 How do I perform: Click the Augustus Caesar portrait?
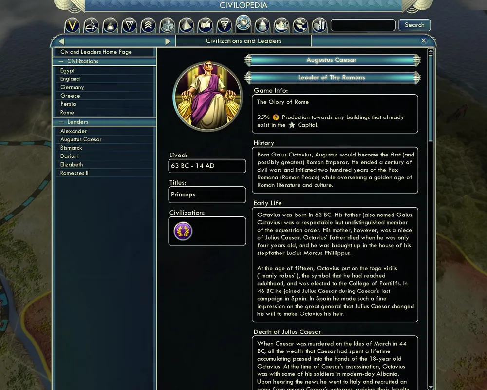pyautogui.click(x=207, y=96)
